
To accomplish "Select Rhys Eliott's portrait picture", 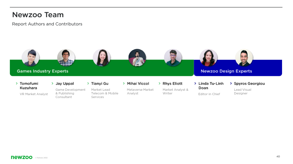I will tap(173, 58).
